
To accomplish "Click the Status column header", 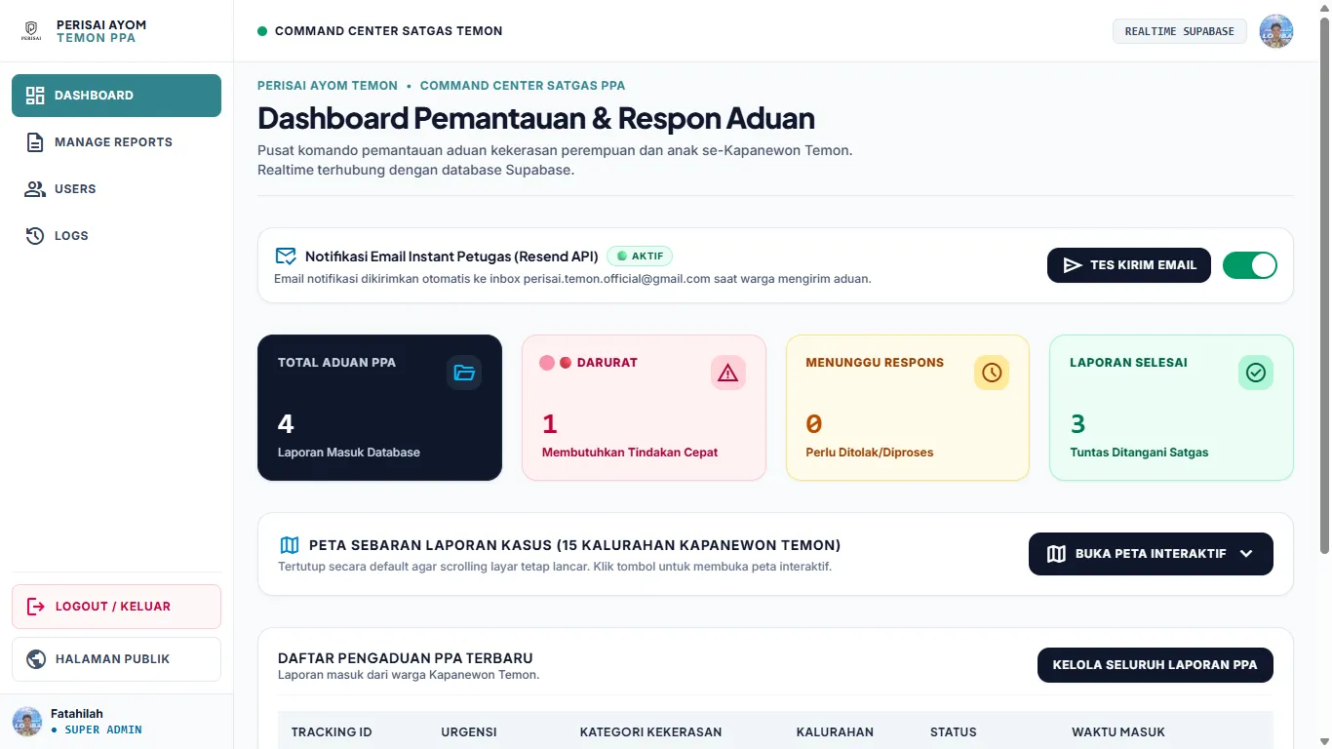I will pos(954,732).
